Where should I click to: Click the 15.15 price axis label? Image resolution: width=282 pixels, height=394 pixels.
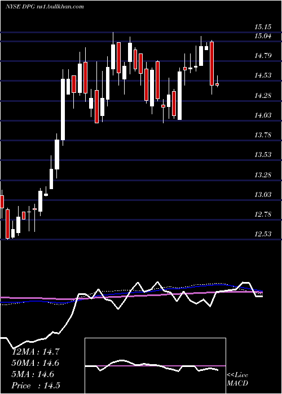[x=263, y=27]
